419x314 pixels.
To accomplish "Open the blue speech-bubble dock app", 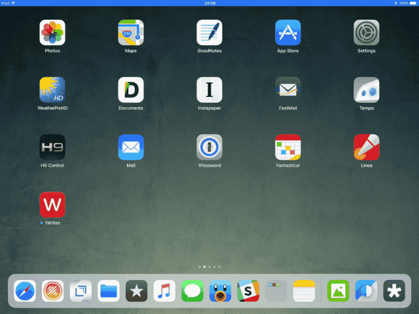I will click(366, 290).
